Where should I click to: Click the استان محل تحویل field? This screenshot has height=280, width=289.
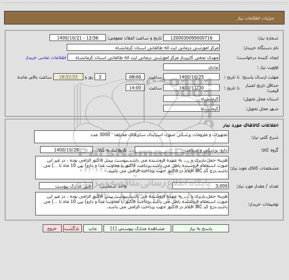click(x=191, y=99)
